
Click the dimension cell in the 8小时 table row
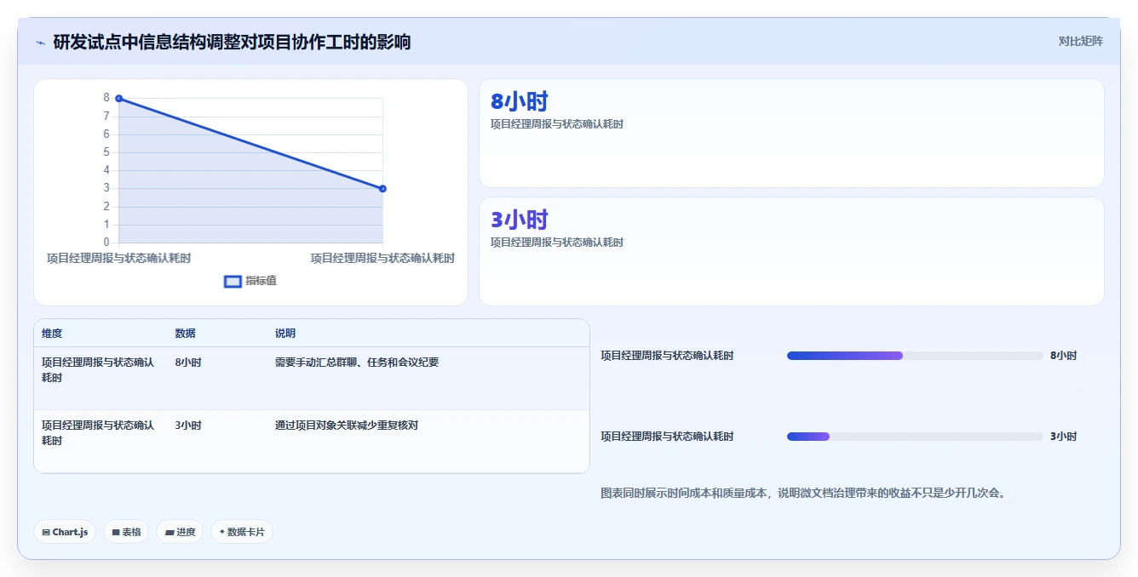coord(98,370)
